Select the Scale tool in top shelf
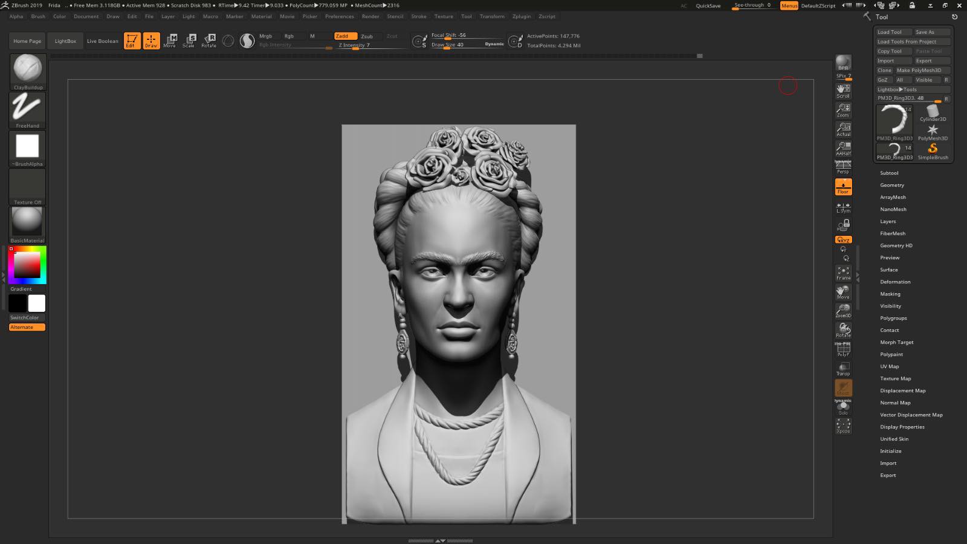This screenshot has width=967, height=544. coord(189,40)
